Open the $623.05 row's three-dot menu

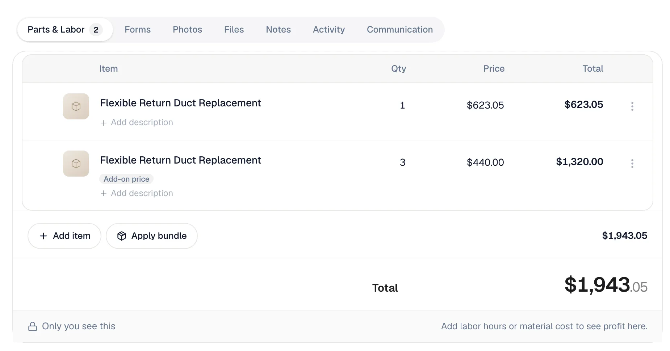tap(632, 106)
